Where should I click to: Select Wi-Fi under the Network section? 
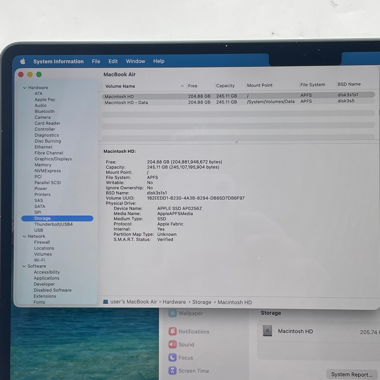click(40, 260)
